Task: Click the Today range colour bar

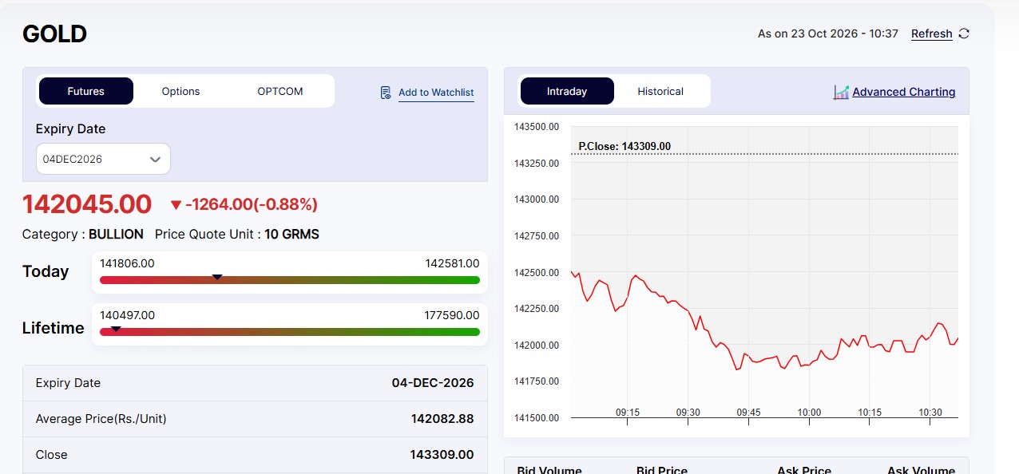Action: click(290, 280)
